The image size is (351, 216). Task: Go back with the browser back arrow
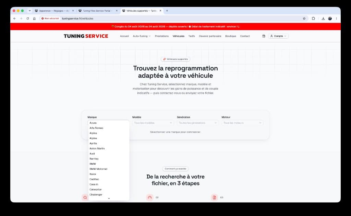14,18
